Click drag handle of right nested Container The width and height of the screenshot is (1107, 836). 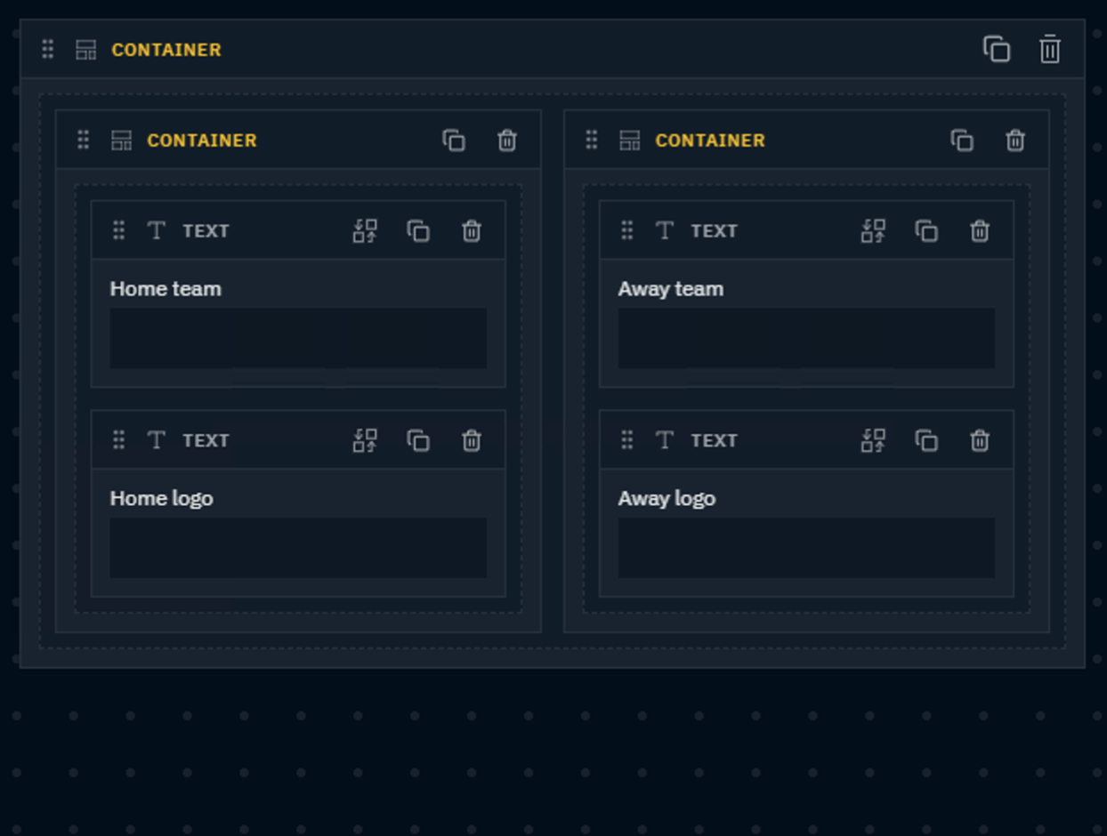(592, 140)
